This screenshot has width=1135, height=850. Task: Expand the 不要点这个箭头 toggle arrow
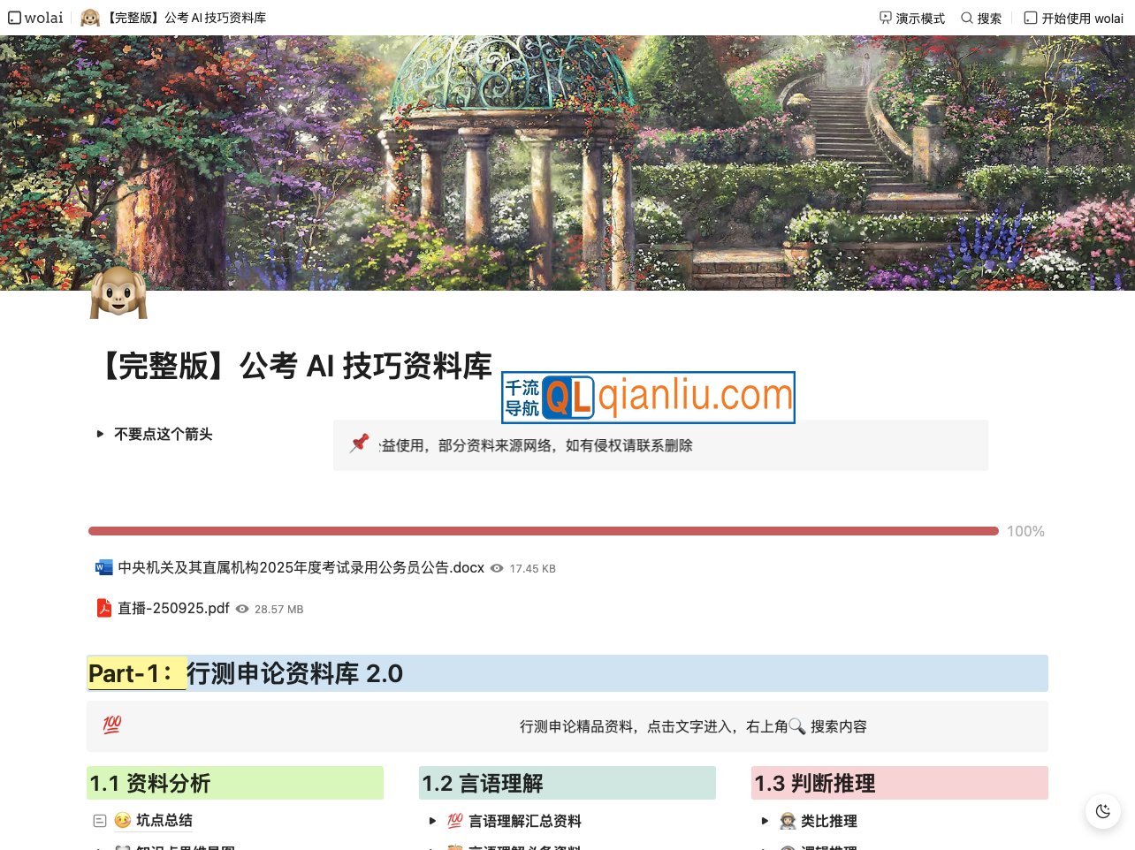click(x=100, y=434)
